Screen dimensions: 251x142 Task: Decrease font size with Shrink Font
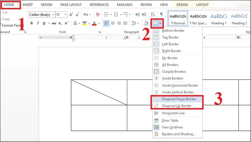77,15
